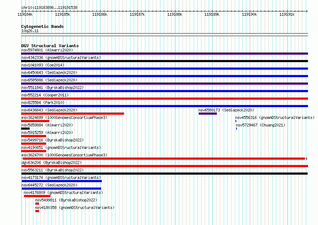This screenshot has width=318, height=225.
Task: Click the nsv4180358 small red bar
Action: pyautogui.click(x=37, y=211)
